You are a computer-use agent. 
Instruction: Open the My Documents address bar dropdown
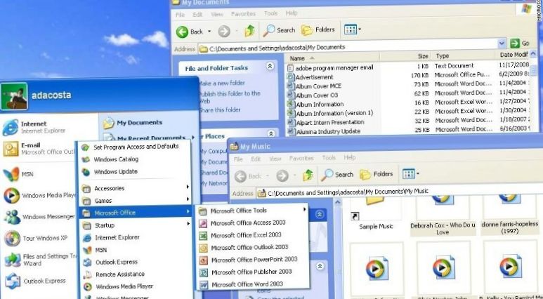(x=502, y=44)
